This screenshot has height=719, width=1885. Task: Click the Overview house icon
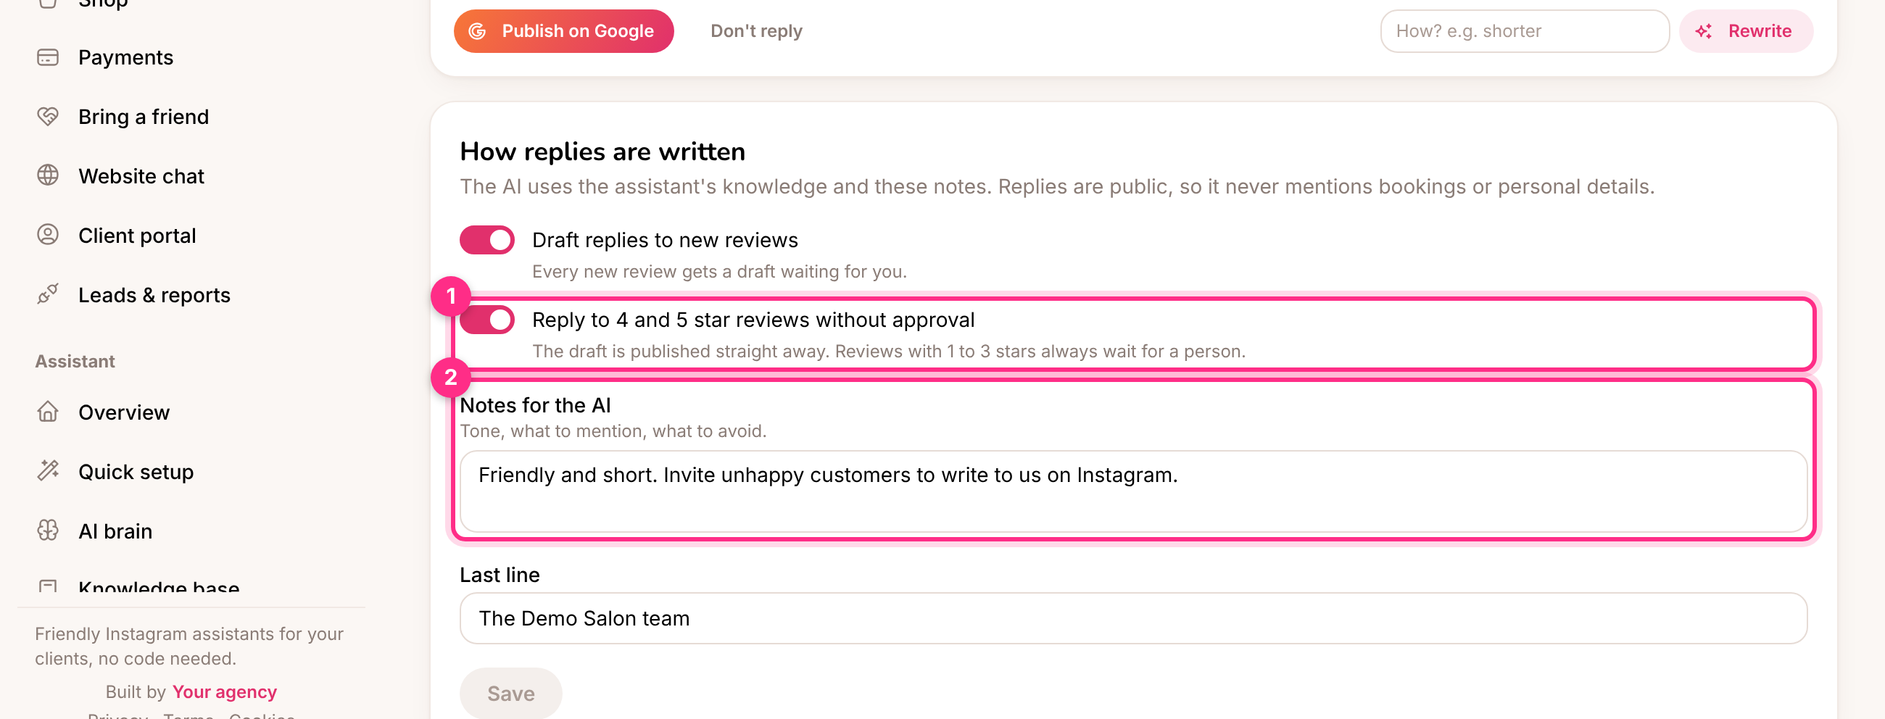48,412
